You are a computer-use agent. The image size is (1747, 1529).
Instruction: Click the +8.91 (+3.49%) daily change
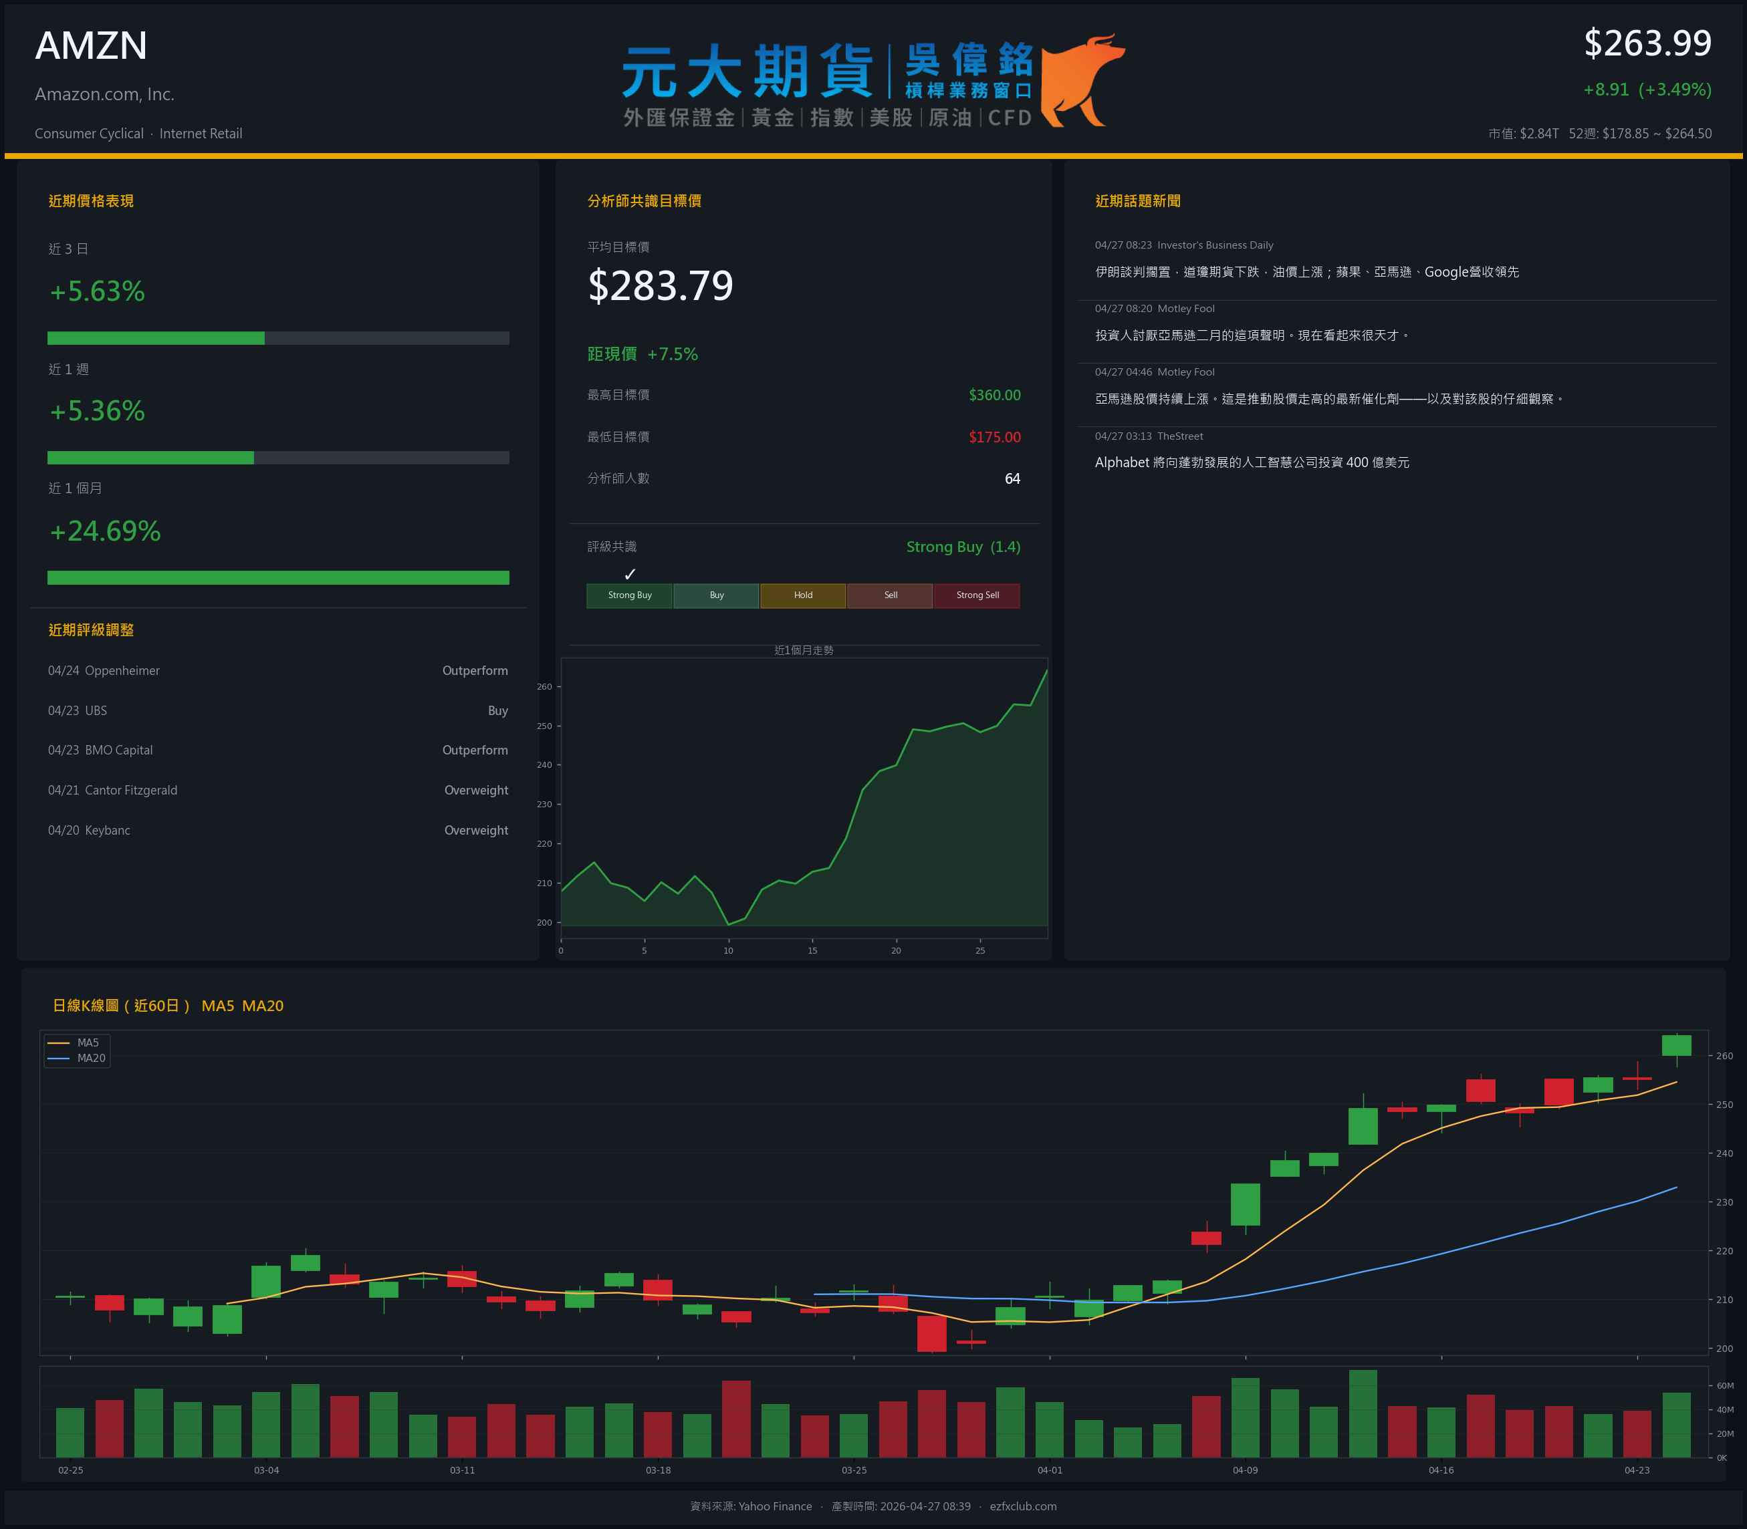click(x=1647, y=90)
